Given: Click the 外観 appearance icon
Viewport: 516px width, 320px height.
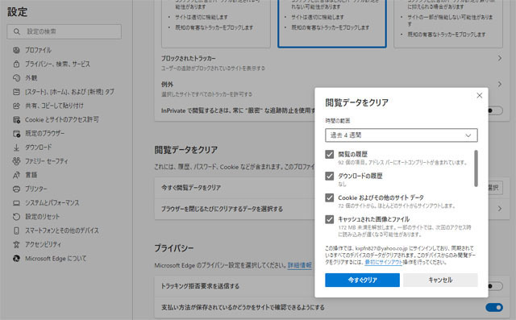Looking at the screenshot, I should (x=16, y=78).
